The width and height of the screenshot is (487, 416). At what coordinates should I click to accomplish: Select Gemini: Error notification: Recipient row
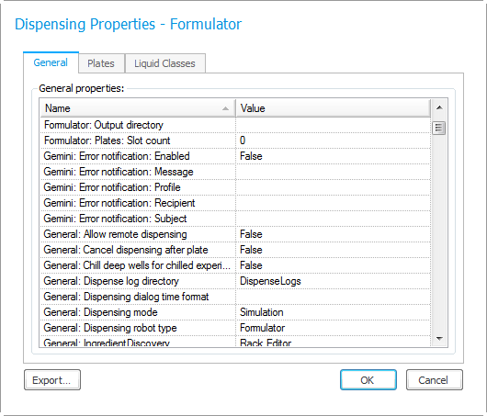tap(235, 203)
